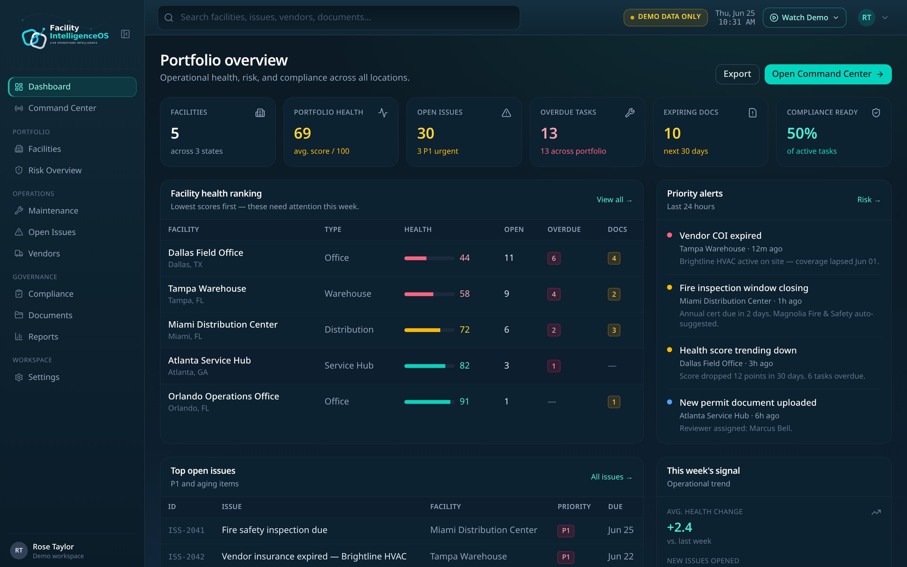The height and width of the screenshot is (567, 907).
Task: Click the Documents folder icon
Action: (19, 315)
